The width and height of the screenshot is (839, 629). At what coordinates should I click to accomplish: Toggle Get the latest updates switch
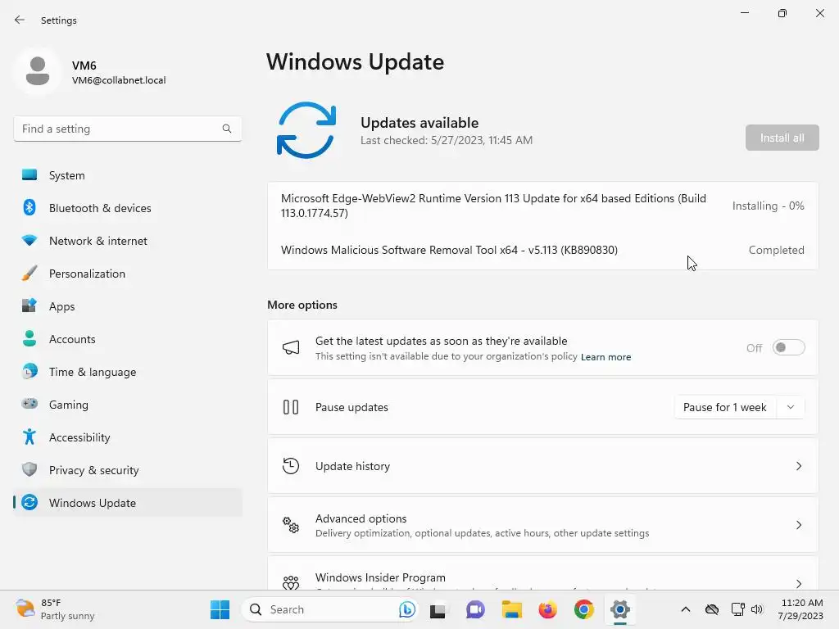[789, 347]
